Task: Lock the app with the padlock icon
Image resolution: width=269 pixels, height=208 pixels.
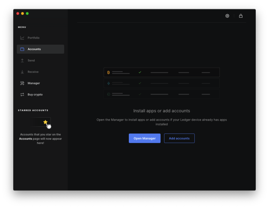Action: 241,16
